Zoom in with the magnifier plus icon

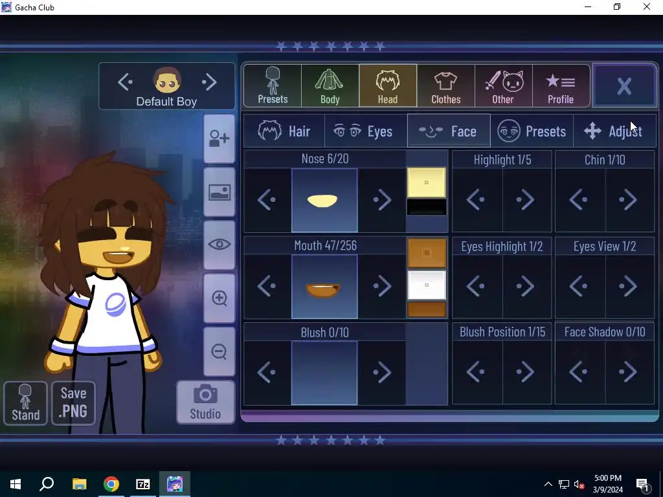219,298
